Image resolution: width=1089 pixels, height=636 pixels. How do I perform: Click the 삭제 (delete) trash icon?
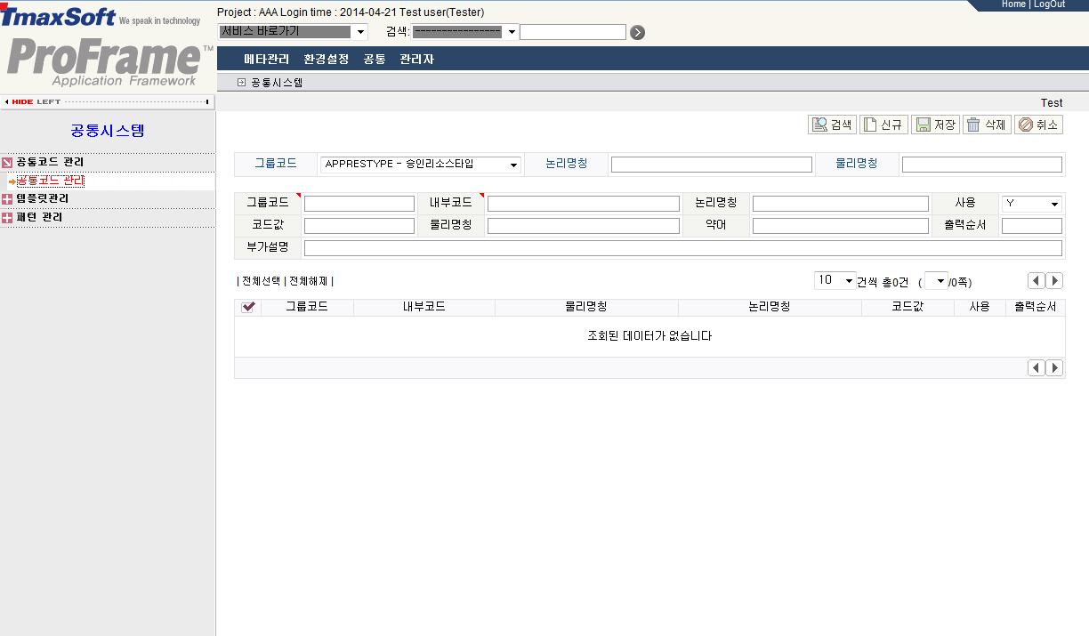pos(988,125)
